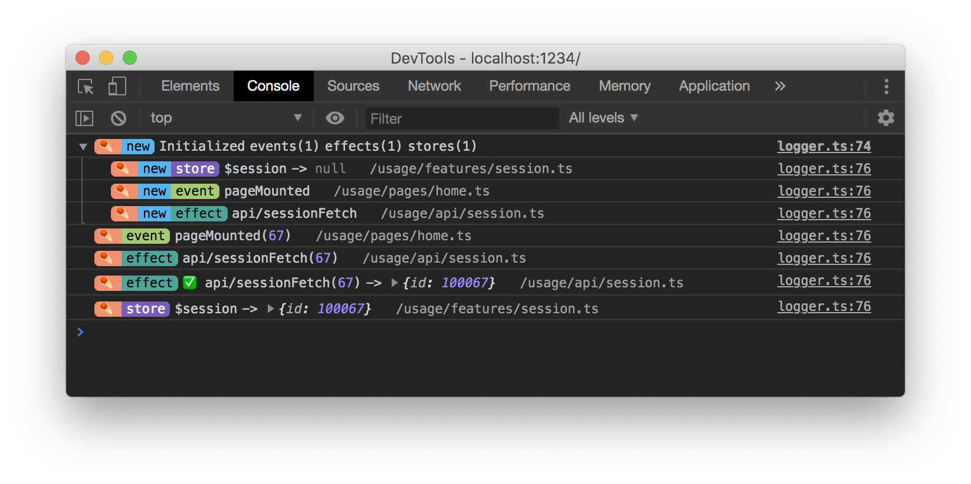Open logger.ts:76 link on pageMounted(67) row
Viewport: 971px width, 484px height.
point(824,236)
